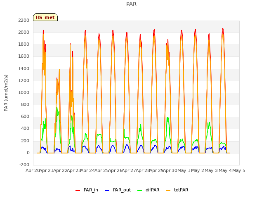Click the PAR chart title
Screen dimensions: 264x198
coord(131,4)
